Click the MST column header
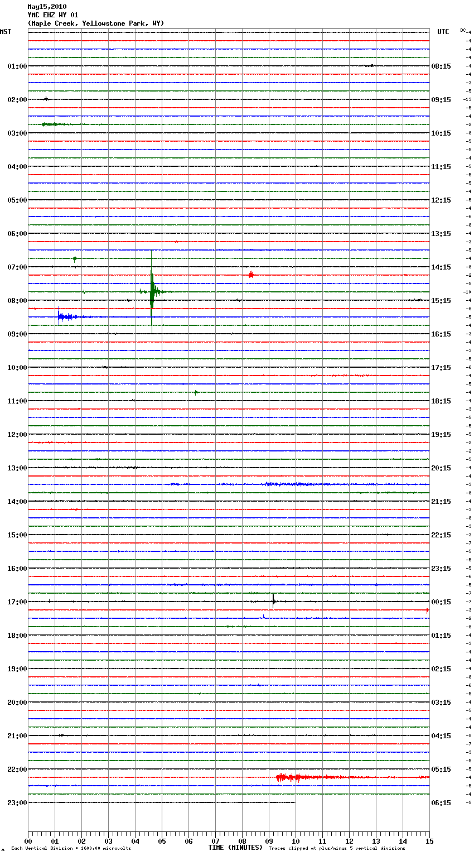The image size is (474, 856). [x=6, y=32]
